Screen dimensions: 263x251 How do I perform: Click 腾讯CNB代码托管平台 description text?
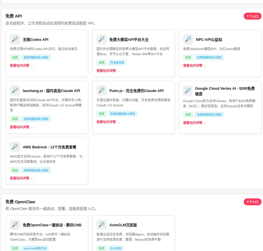click(40, 237)
